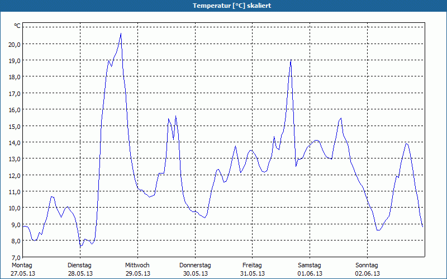The width and height of the screenshot is (447, 279).
Task: Click the title 'Temperatur [°C] skaliert'
Action: [232, 6]
